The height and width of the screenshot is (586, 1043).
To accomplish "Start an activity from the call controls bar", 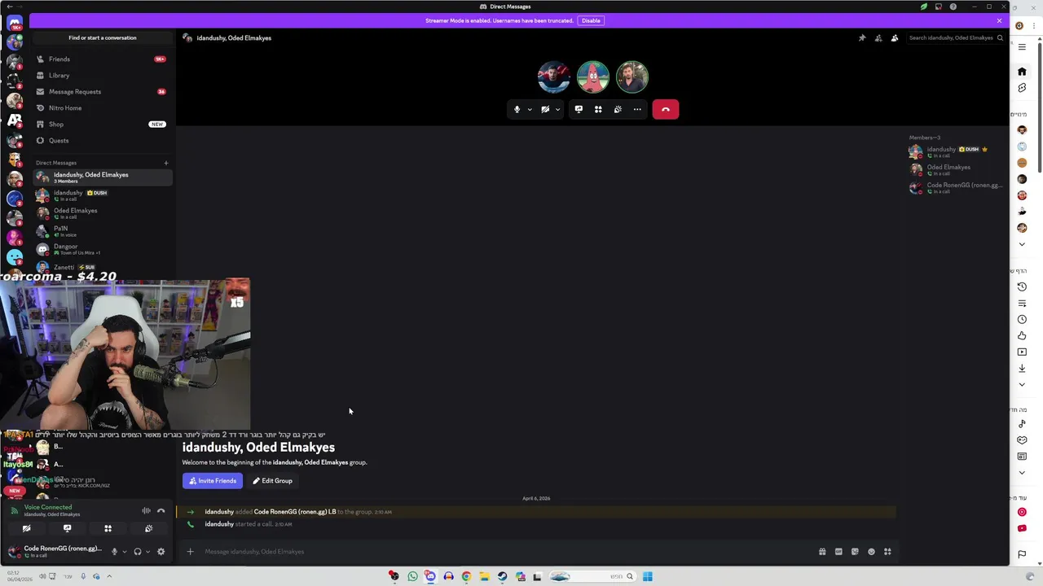I will pos(598,109).
